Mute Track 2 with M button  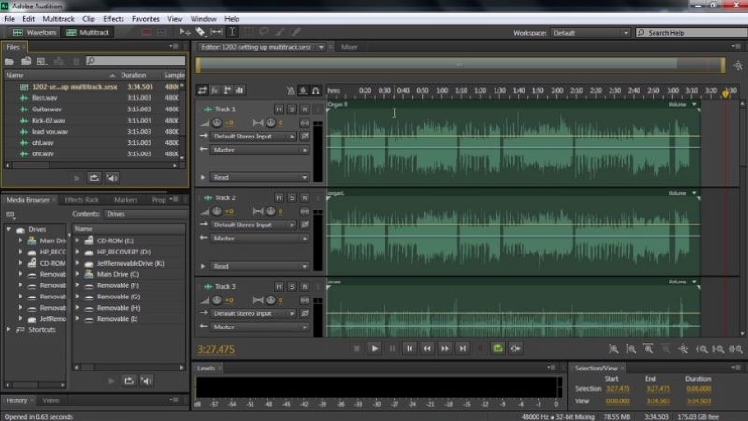pos(279,197)
